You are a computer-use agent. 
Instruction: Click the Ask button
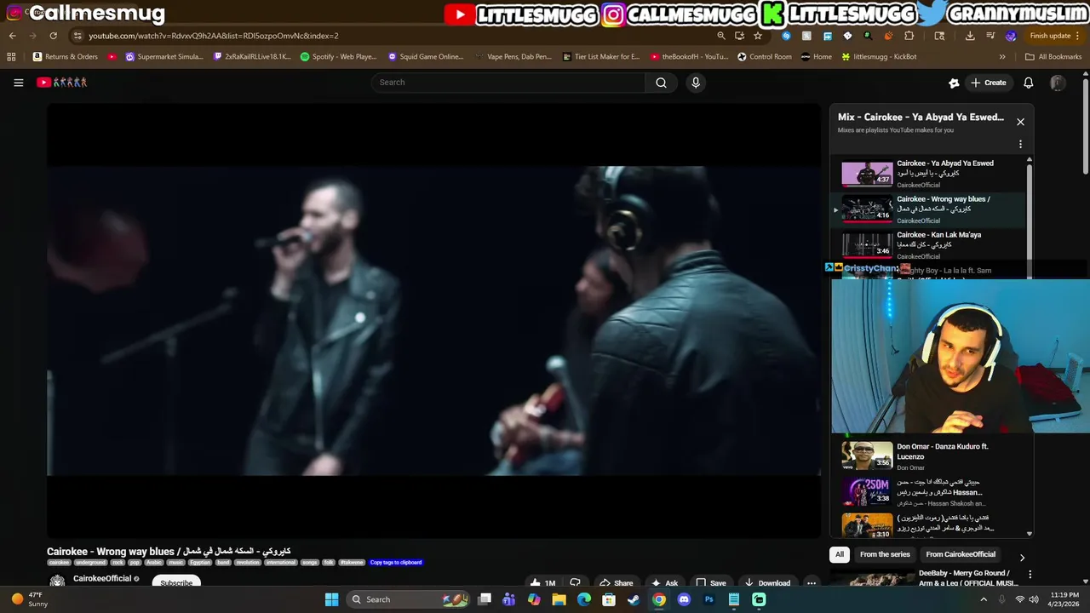(x=665, y=582)
